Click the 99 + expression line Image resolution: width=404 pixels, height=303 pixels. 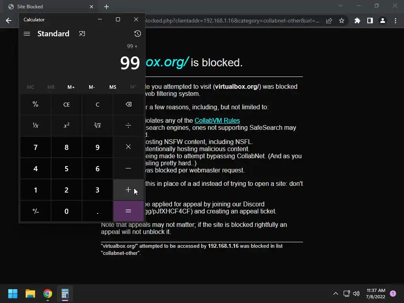[x=132, y=46]
